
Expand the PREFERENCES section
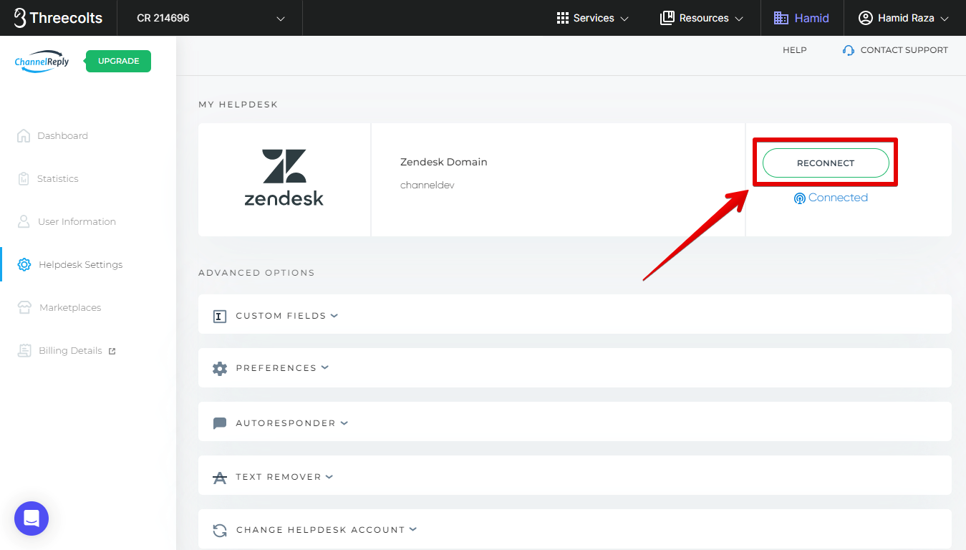click(x=575, y=368)
